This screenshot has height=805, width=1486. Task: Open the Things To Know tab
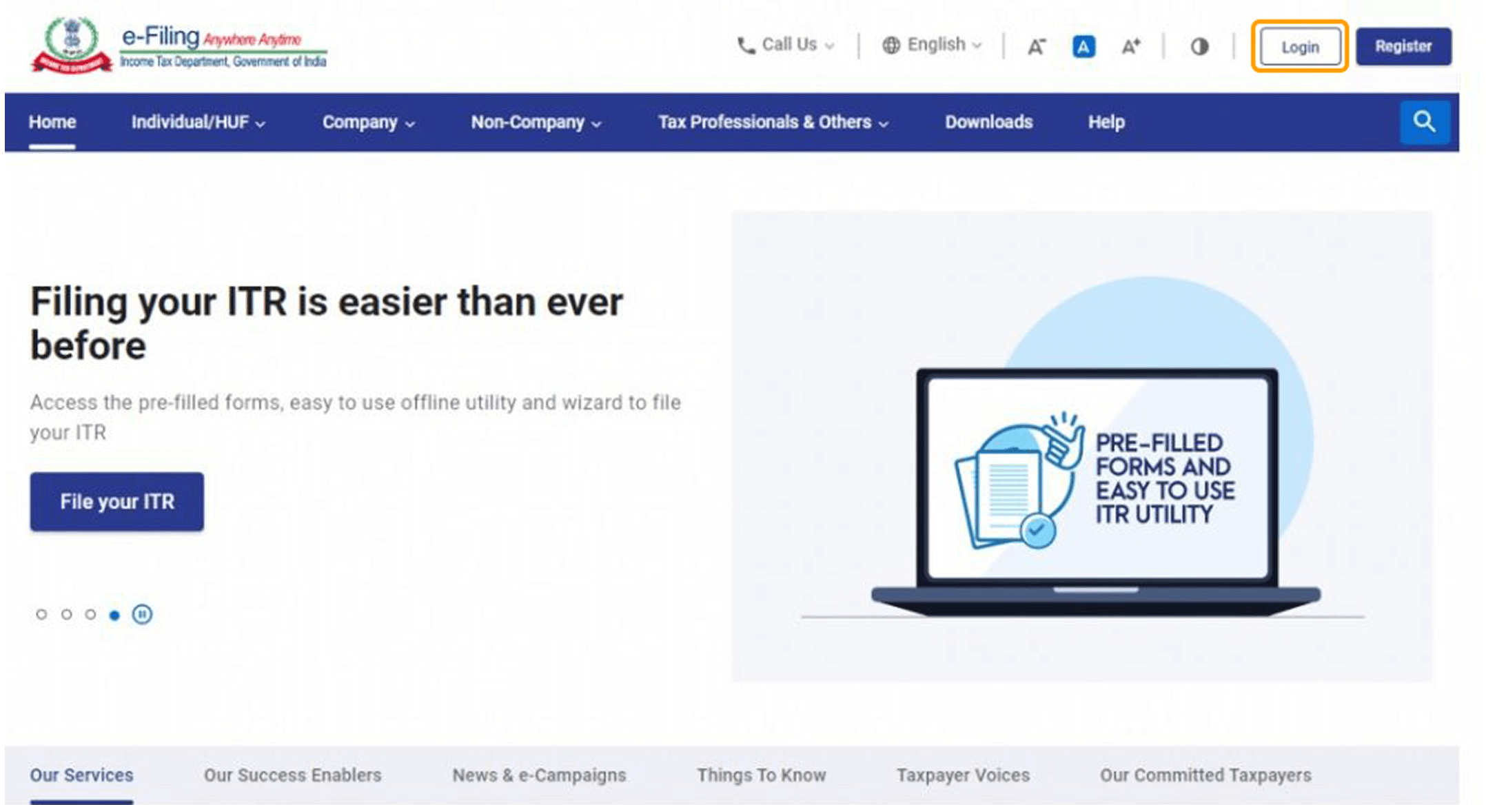point(761,775)
